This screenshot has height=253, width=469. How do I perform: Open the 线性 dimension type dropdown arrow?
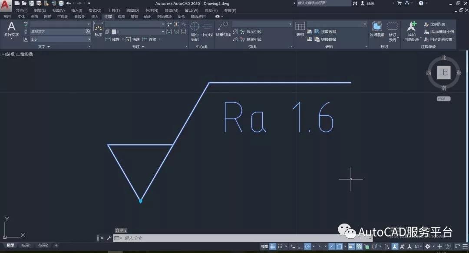pos(123,39)
